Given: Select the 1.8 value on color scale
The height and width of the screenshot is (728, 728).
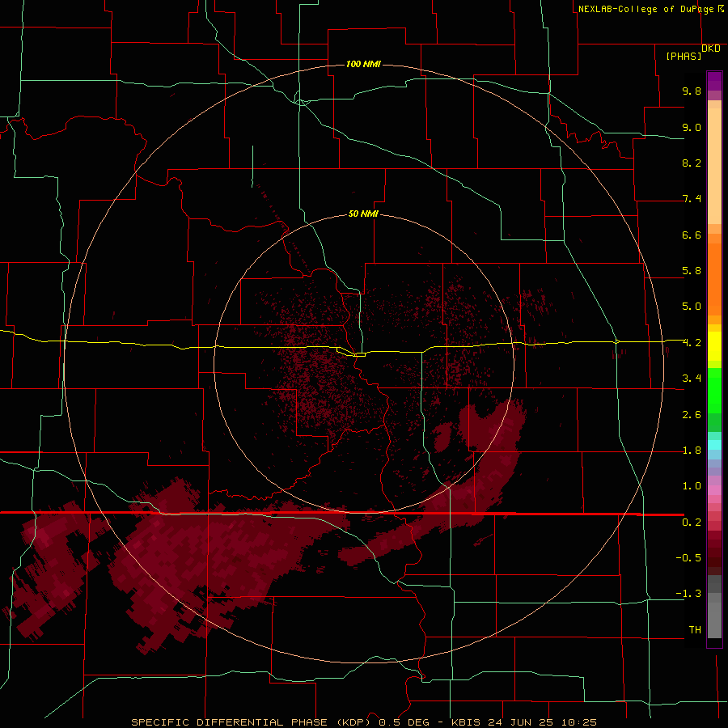Looking at the screenshot, I should pos(692,451).
